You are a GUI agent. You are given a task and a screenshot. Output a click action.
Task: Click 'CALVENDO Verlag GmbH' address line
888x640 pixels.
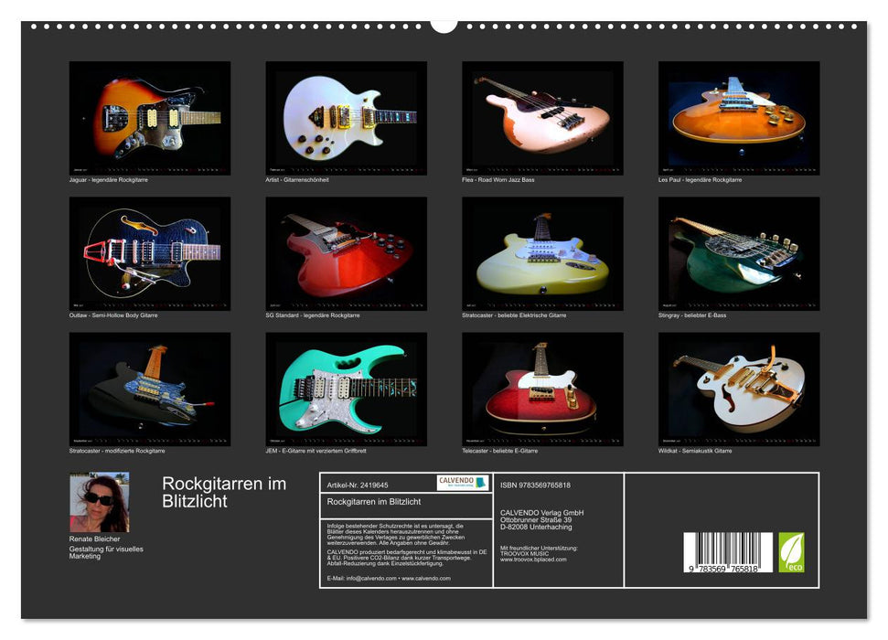point(542,513)
